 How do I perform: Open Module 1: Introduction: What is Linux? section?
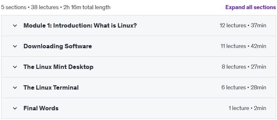(x=80, y=26)
